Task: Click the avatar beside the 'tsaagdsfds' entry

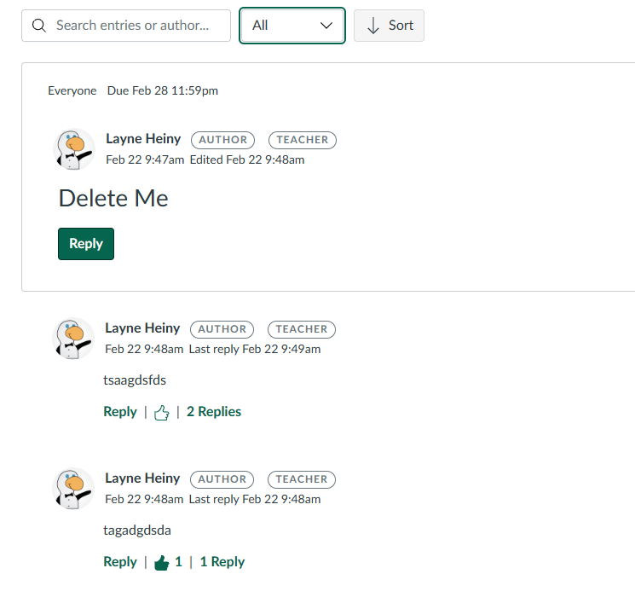Action: click(x=73, y=339)
